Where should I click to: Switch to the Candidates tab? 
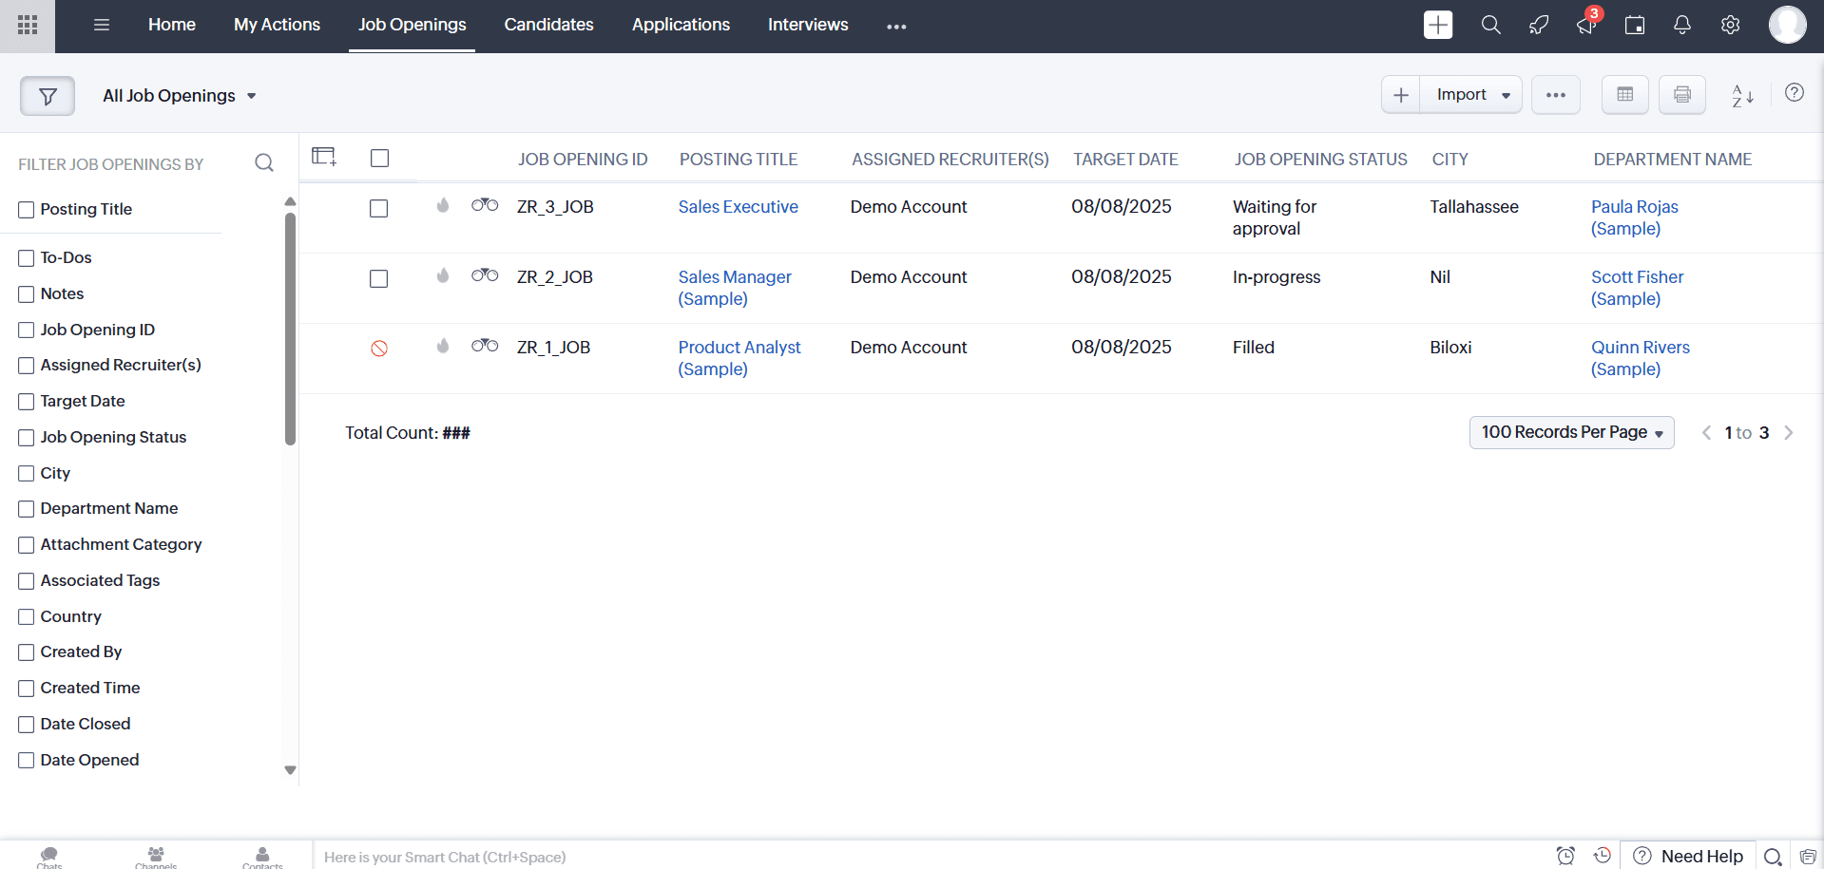click(548, 25)
